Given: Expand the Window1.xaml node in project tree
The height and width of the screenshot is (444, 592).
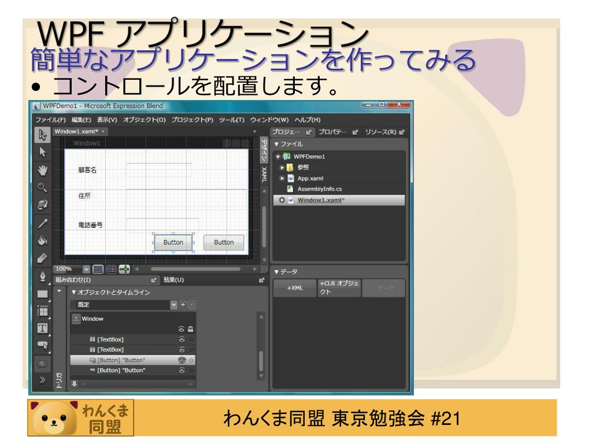Looking at the screenshot, I should tap(282, 200).
